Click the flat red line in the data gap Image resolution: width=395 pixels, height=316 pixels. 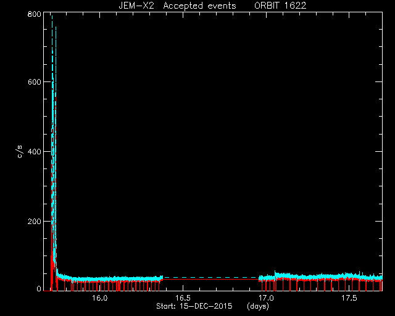coord(211,279)
